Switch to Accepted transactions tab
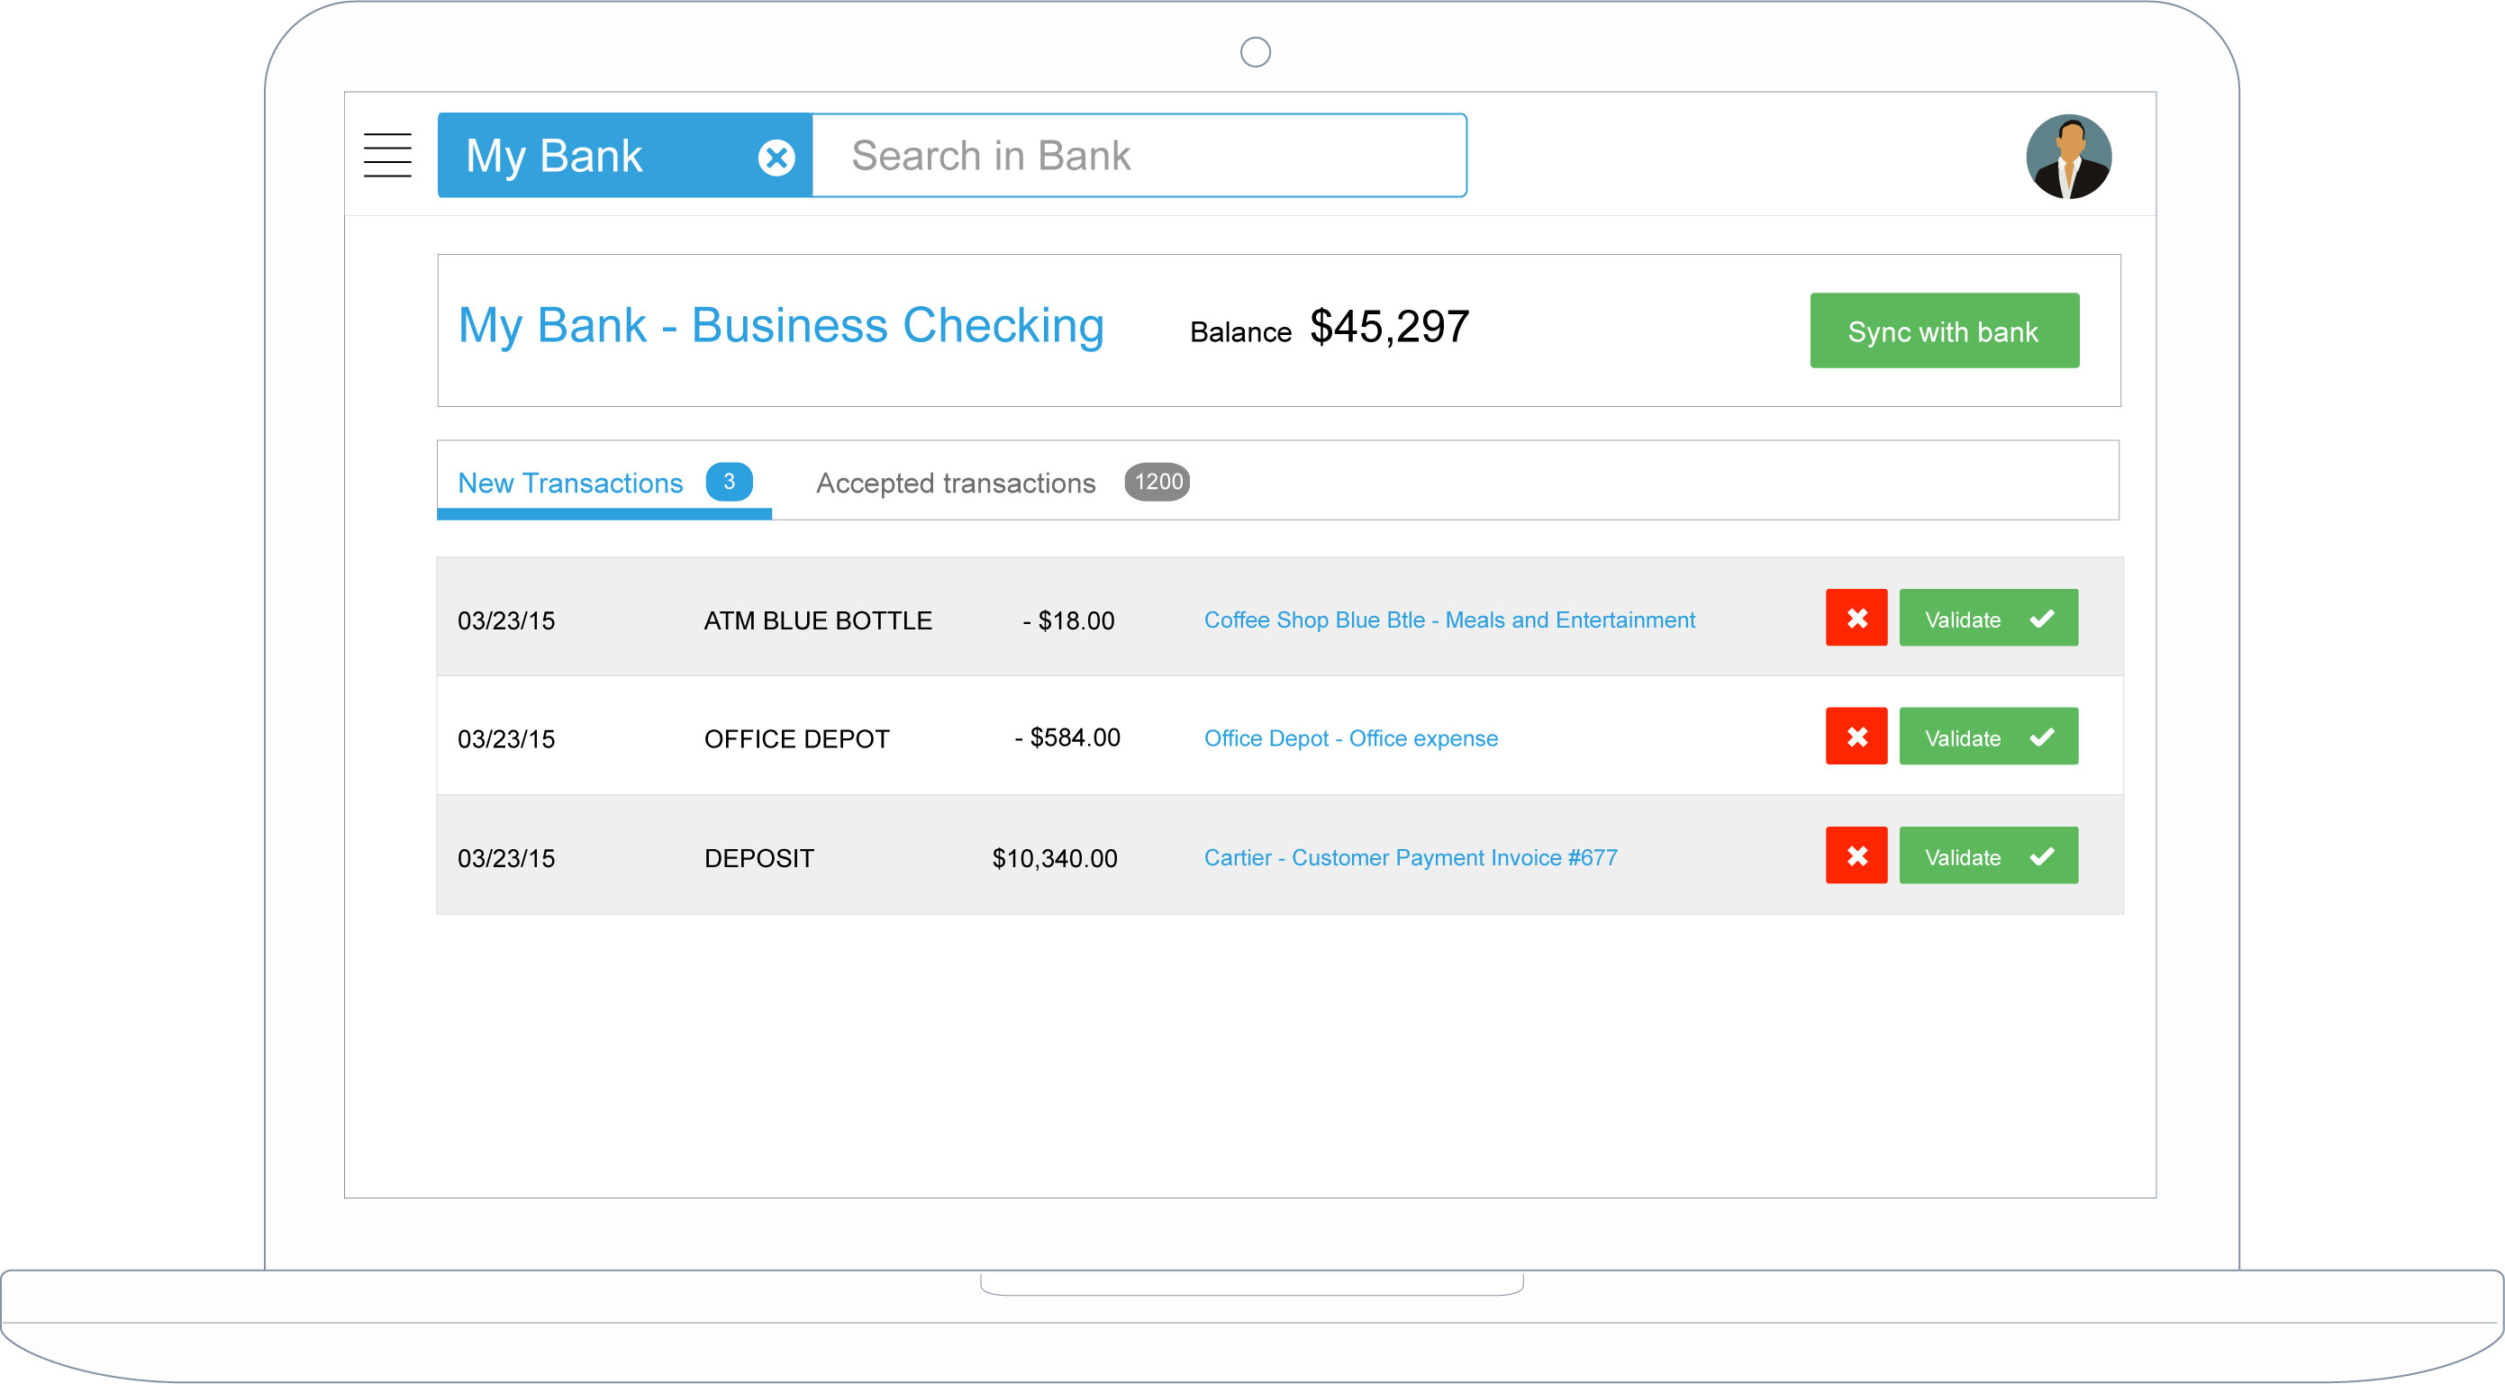The width and height of the screenshot is (2505, 1384). [955, 482]
